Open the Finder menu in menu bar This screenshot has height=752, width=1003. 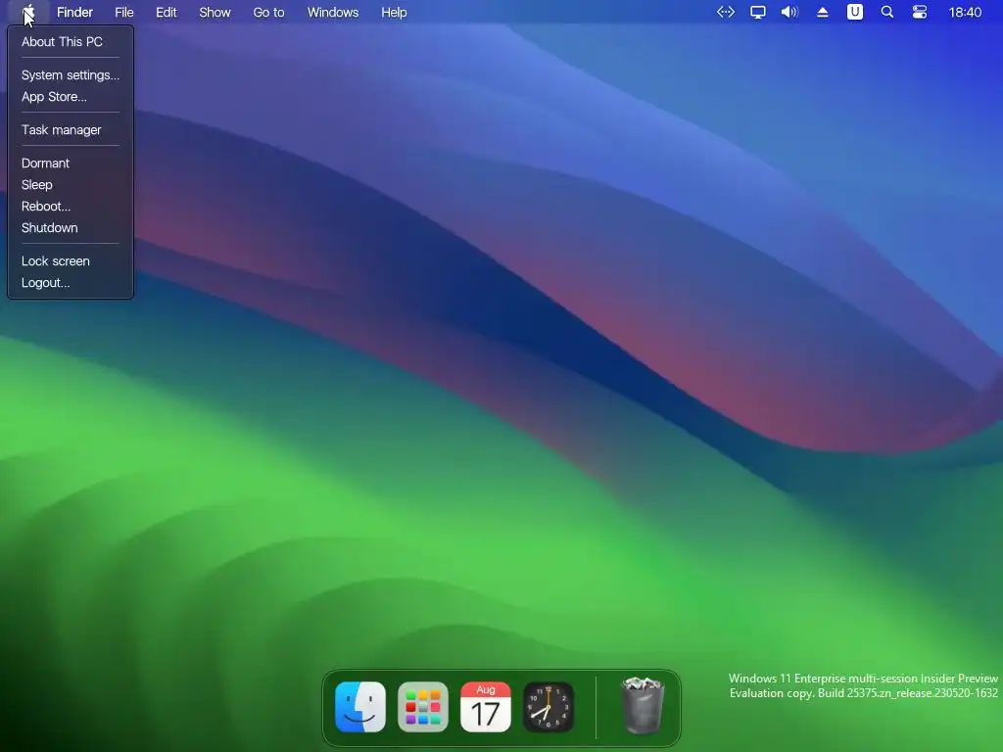coord(74,12)
